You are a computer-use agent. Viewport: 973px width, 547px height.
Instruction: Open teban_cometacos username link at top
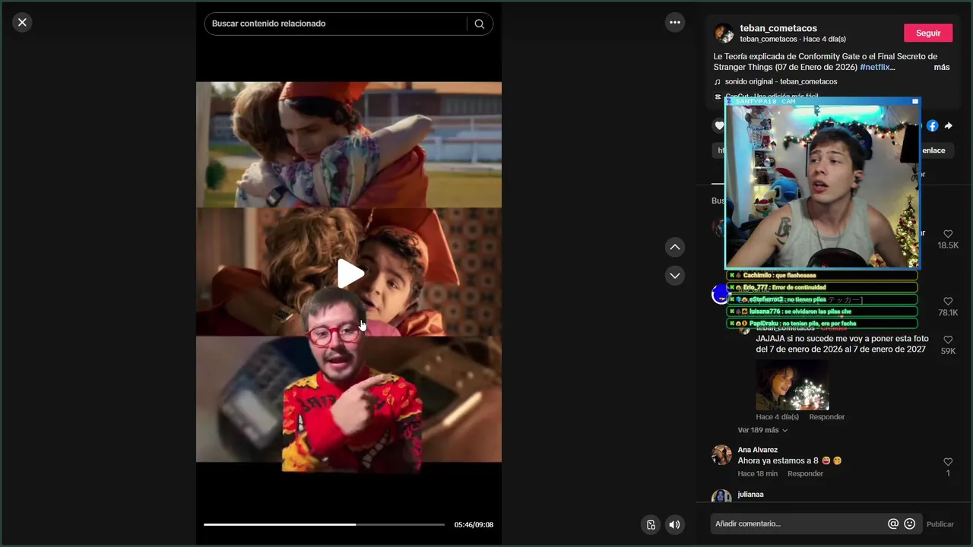point(778,28)
